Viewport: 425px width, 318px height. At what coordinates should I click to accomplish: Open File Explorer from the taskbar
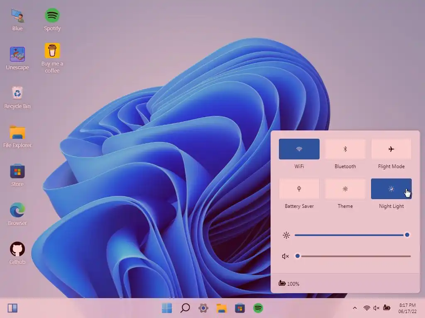pos(222,308)
